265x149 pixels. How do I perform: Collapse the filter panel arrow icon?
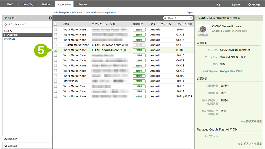click(50, 18)
